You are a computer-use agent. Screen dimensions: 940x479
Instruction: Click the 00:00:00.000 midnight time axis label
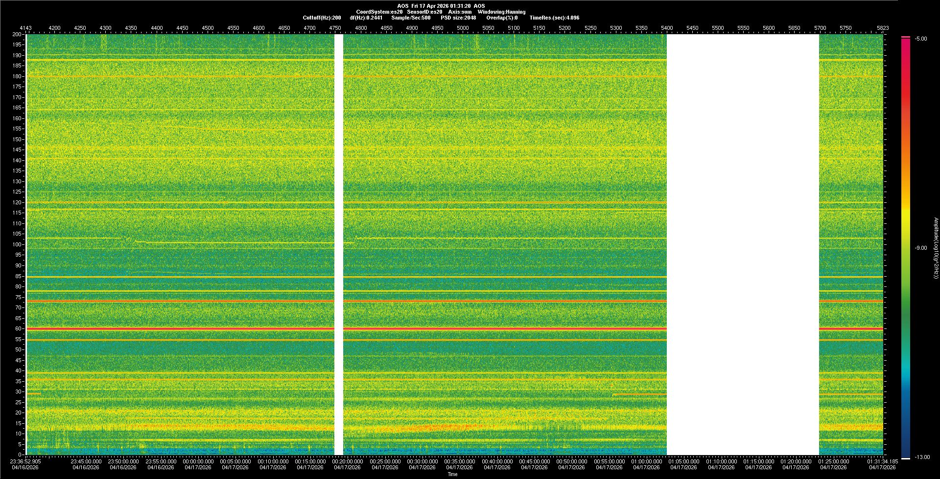[198, 461]
